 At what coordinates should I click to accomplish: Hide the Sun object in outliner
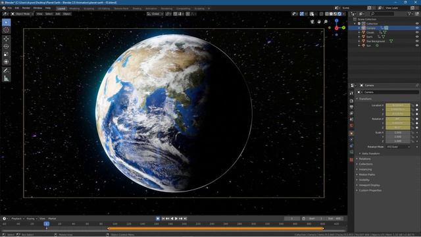pyautogui.click(x=417, y=45)
